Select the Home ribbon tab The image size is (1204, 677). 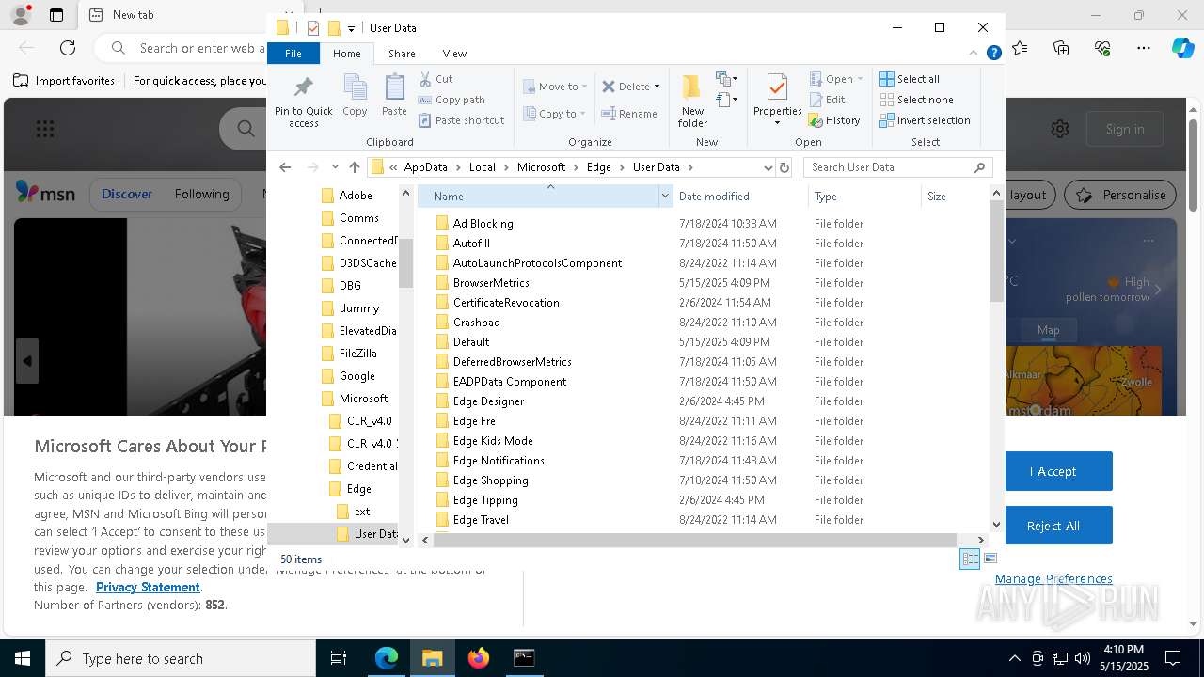(346, 54)
